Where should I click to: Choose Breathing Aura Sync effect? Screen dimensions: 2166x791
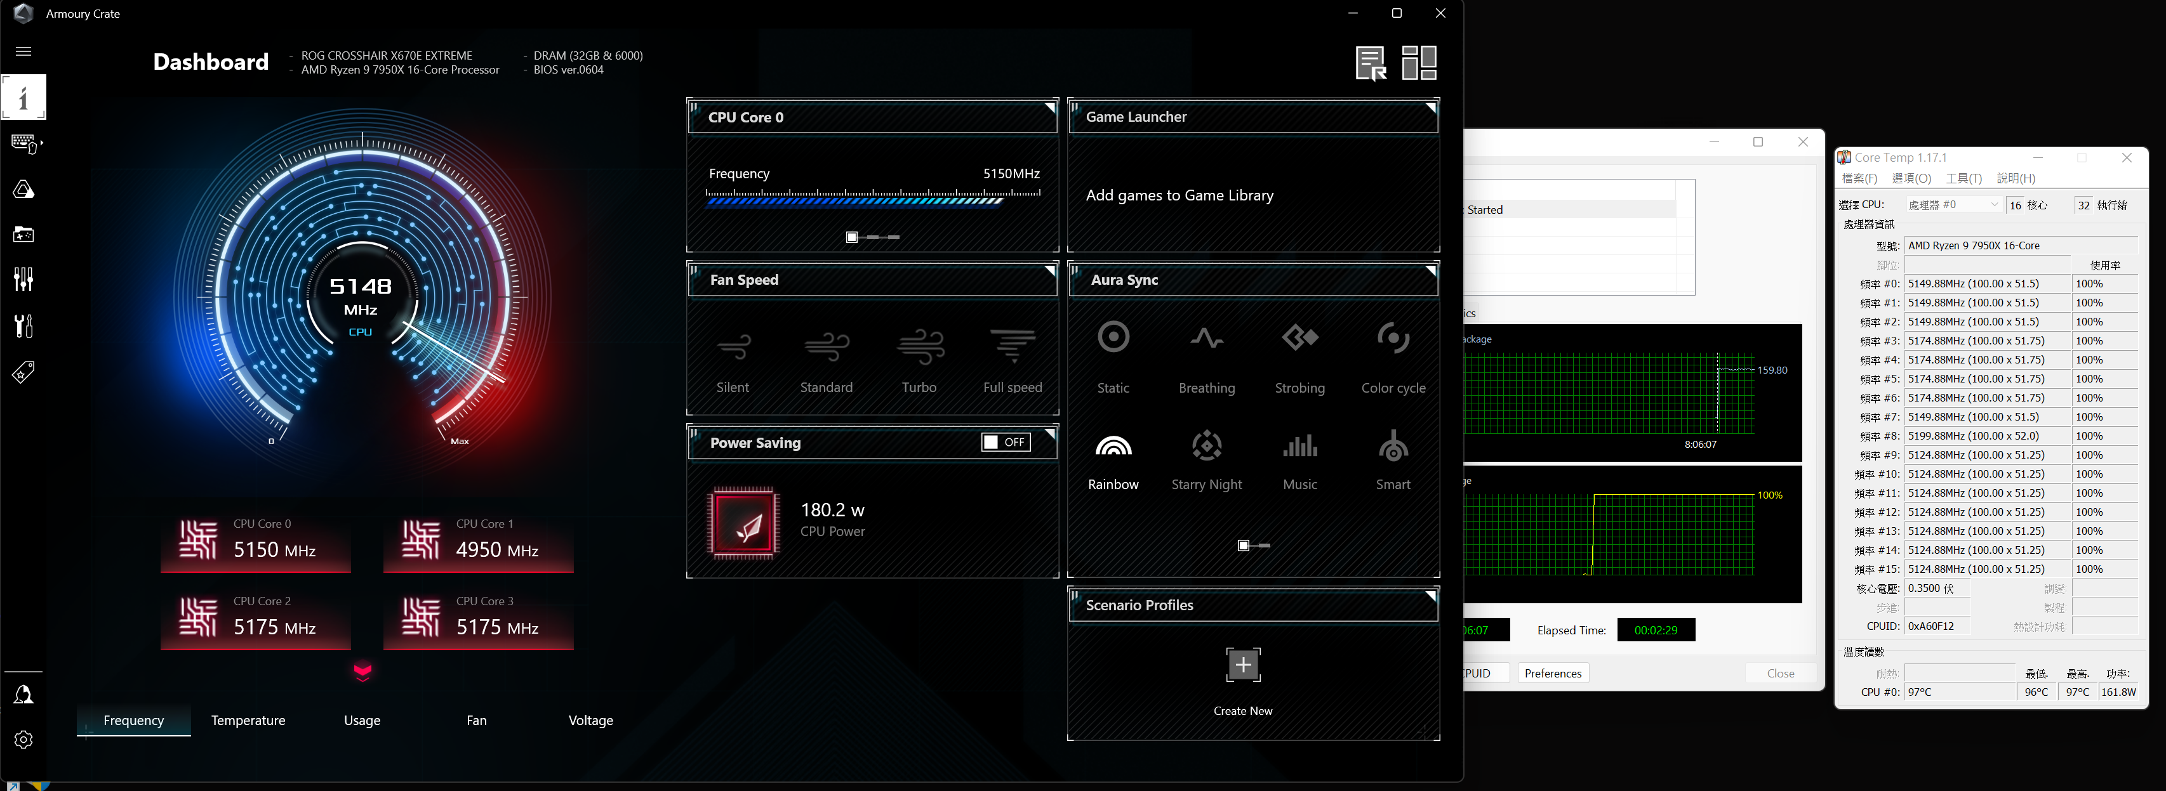(x=1207, y=357)
